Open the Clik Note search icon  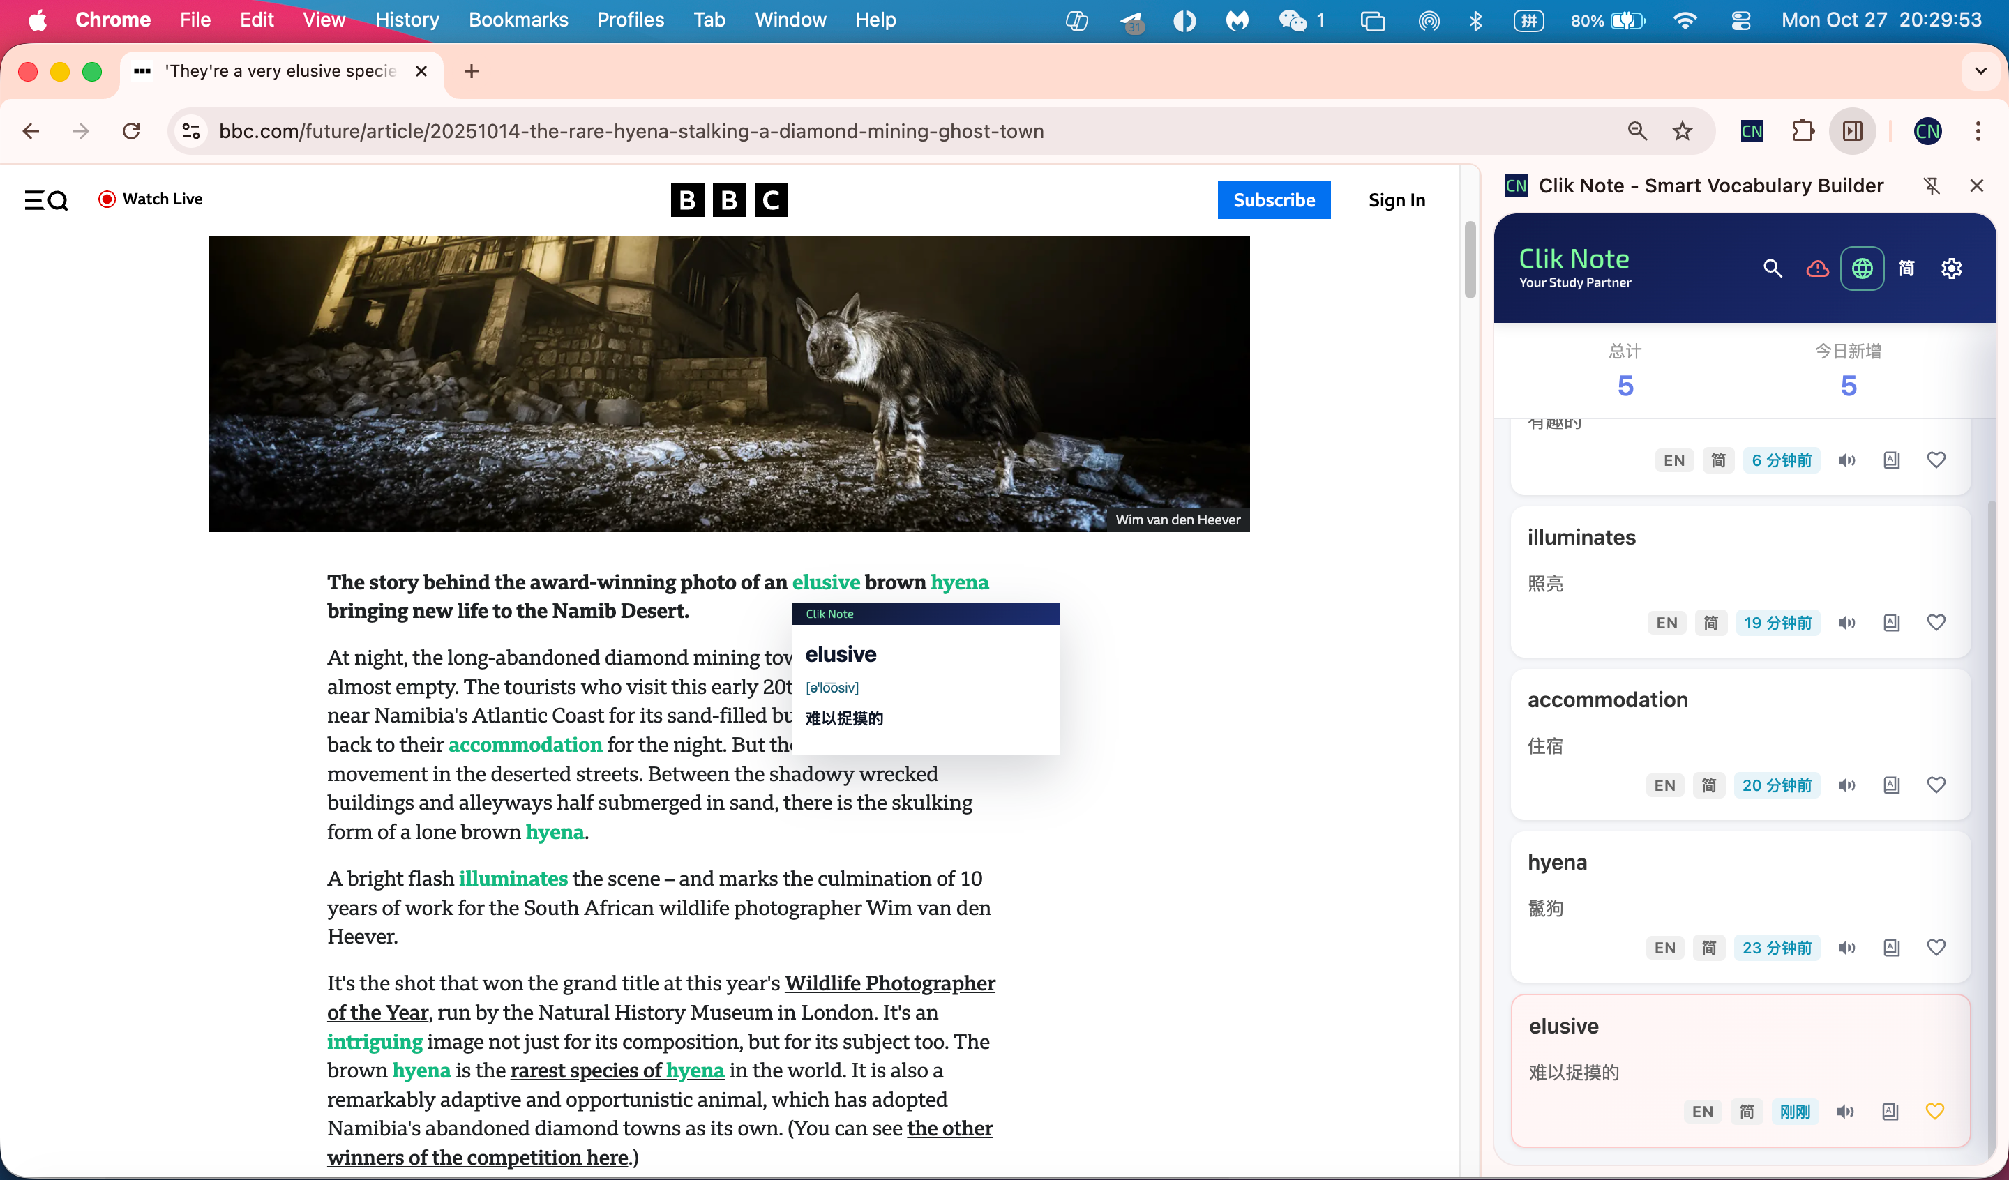tap(1773, 268)
